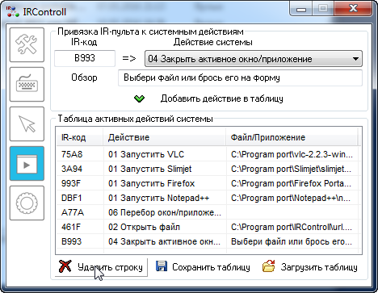Expand the system action dropdown arrow
The image size is (378, 293).
point(355,59)
